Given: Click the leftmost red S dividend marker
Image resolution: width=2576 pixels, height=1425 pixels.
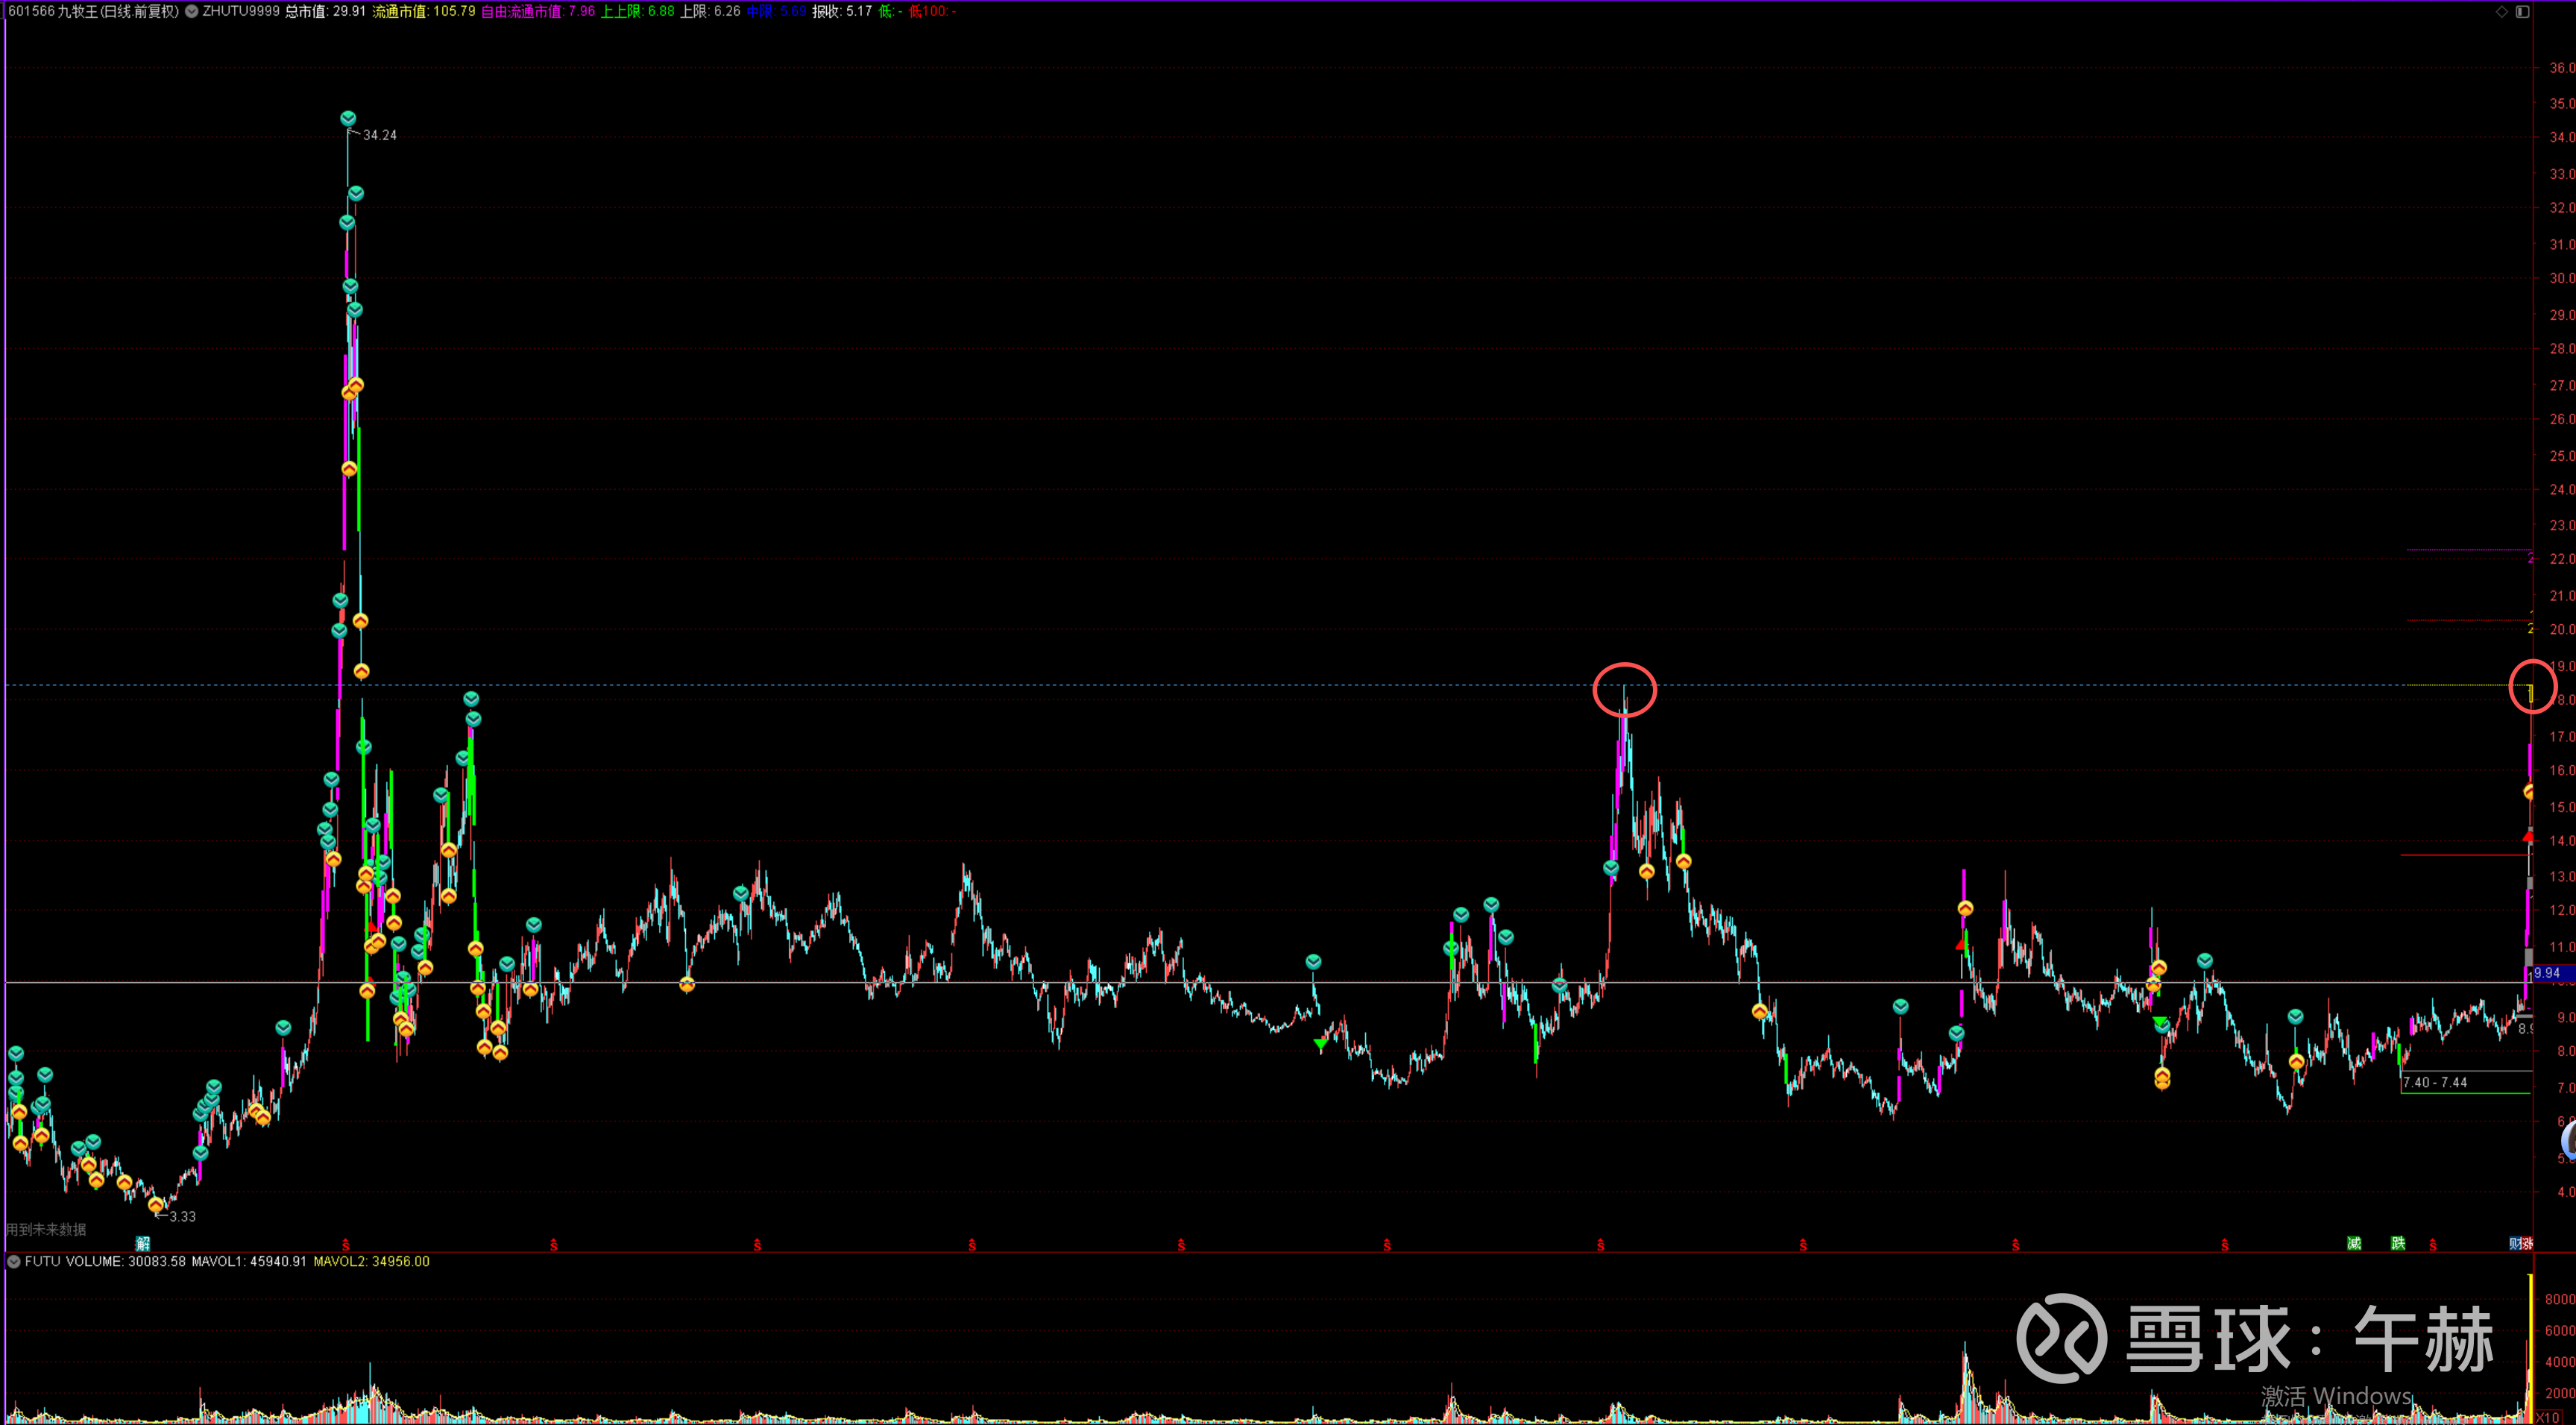Looking at the screenshot, I should pos(346,1245).
